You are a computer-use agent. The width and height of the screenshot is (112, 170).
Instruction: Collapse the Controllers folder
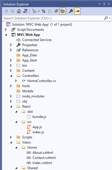(x=11, y=76)
